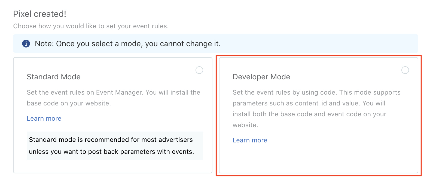Click the 'Pixel created!' heading
This screenshot has height=181, width=433.
[40, 14]
